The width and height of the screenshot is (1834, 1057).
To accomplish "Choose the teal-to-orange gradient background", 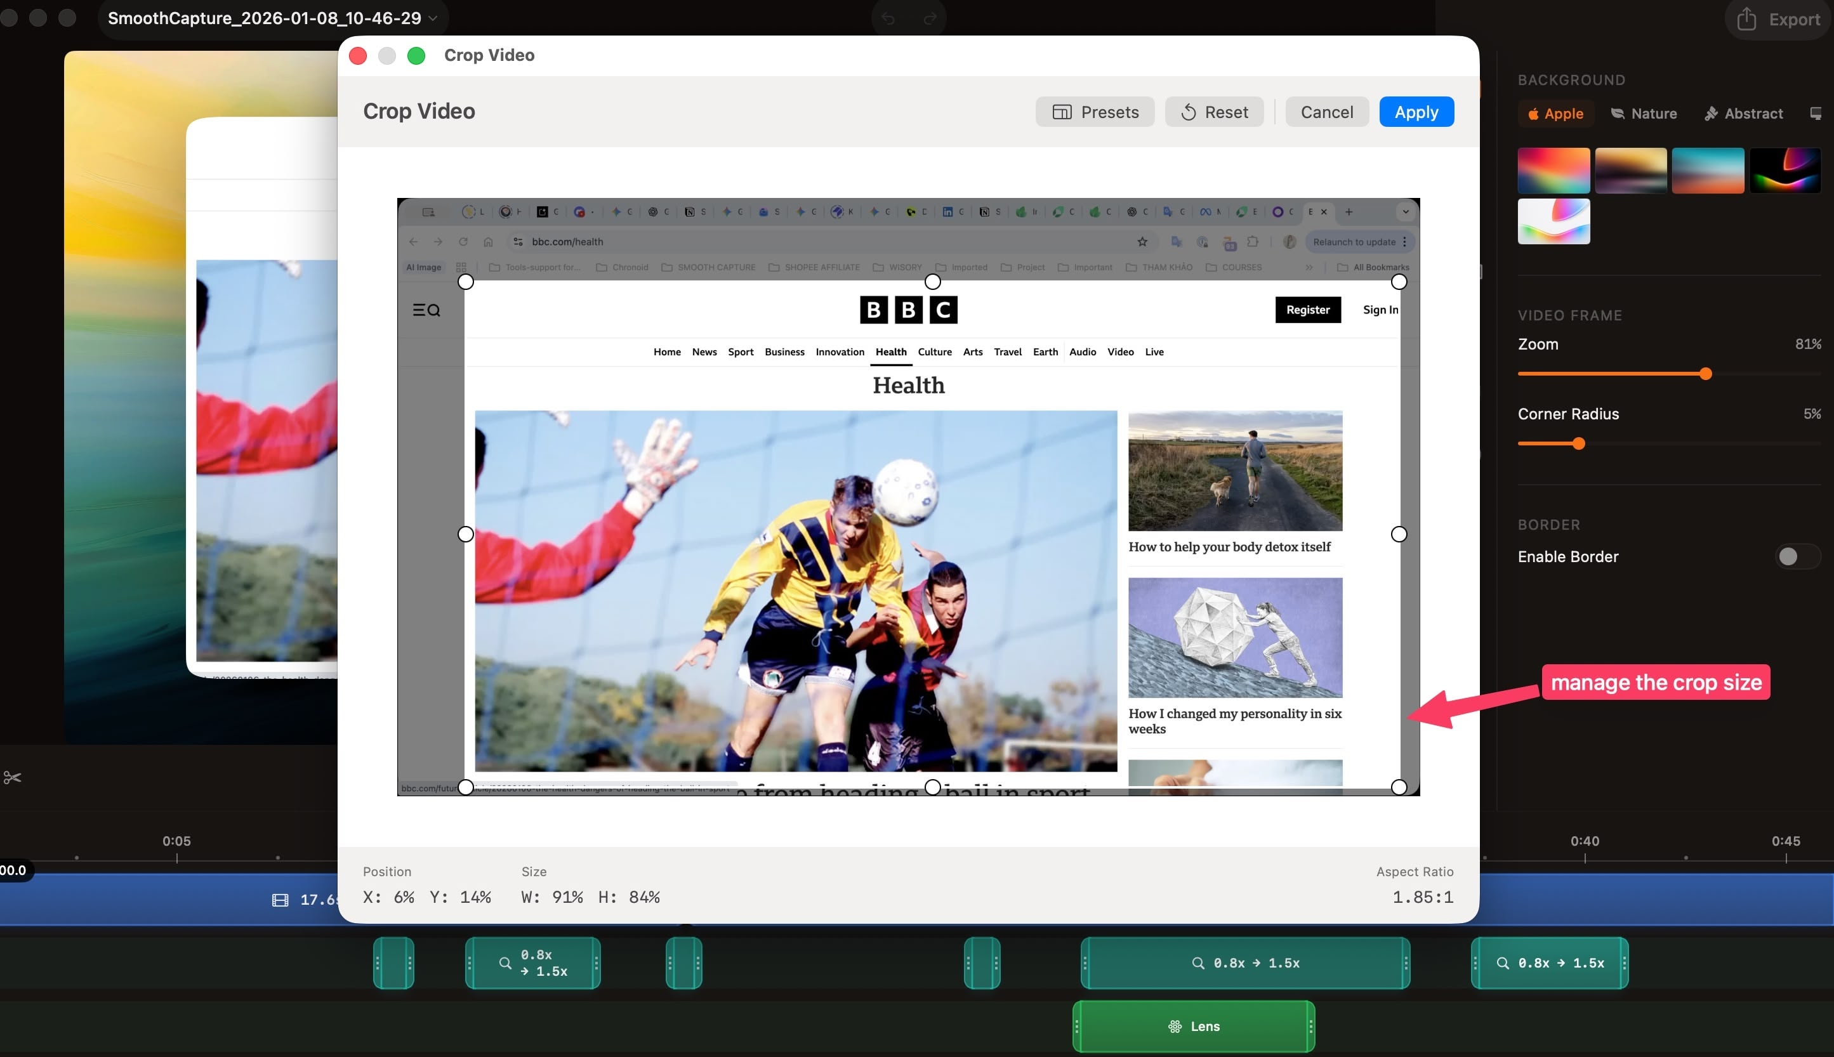I will (x=1708, y=171).
